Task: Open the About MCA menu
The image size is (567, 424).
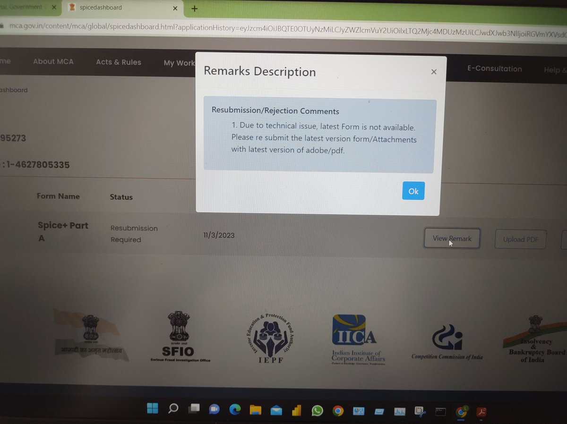Action: pyautogui.click(x=53, y=61)
